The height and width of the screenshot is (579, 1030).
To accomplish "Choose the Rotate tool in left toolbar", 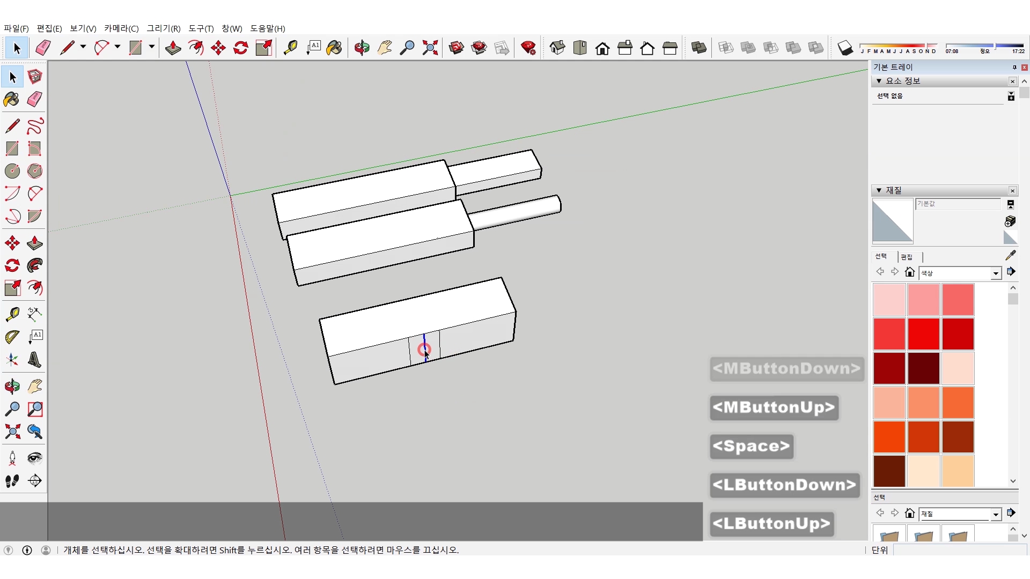I will (12, 265).
